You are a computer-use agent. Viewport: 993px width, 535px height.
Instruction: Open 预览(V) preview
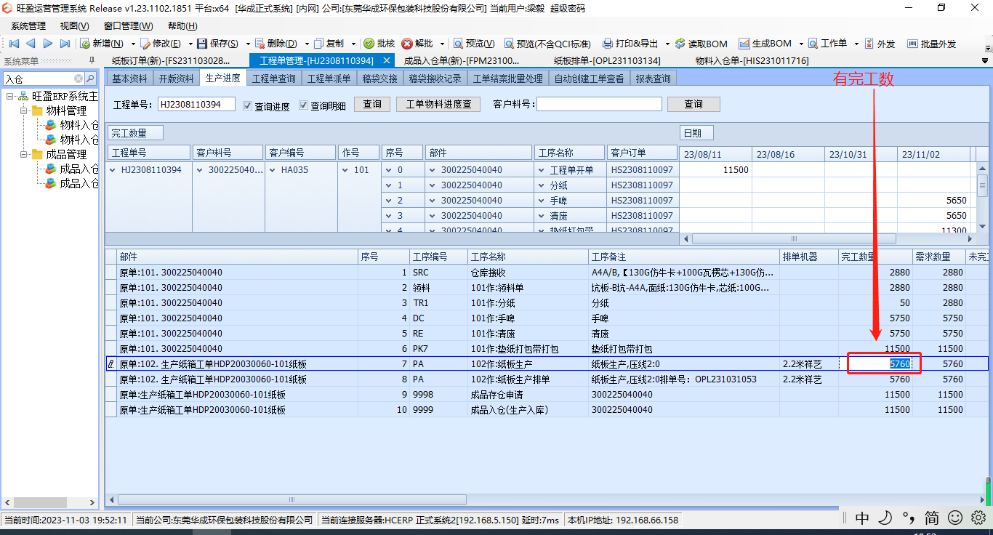click(473, 44)
